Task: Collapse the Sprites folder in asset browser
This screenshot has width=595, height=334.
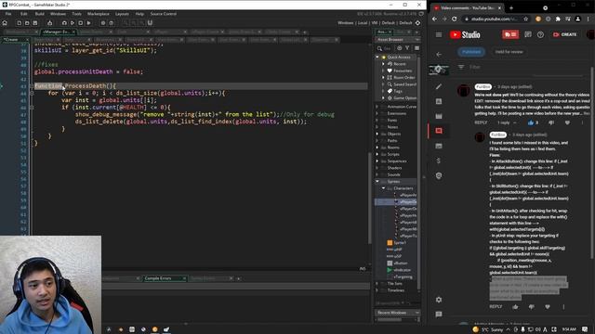Action: click(x=377, y=182)
